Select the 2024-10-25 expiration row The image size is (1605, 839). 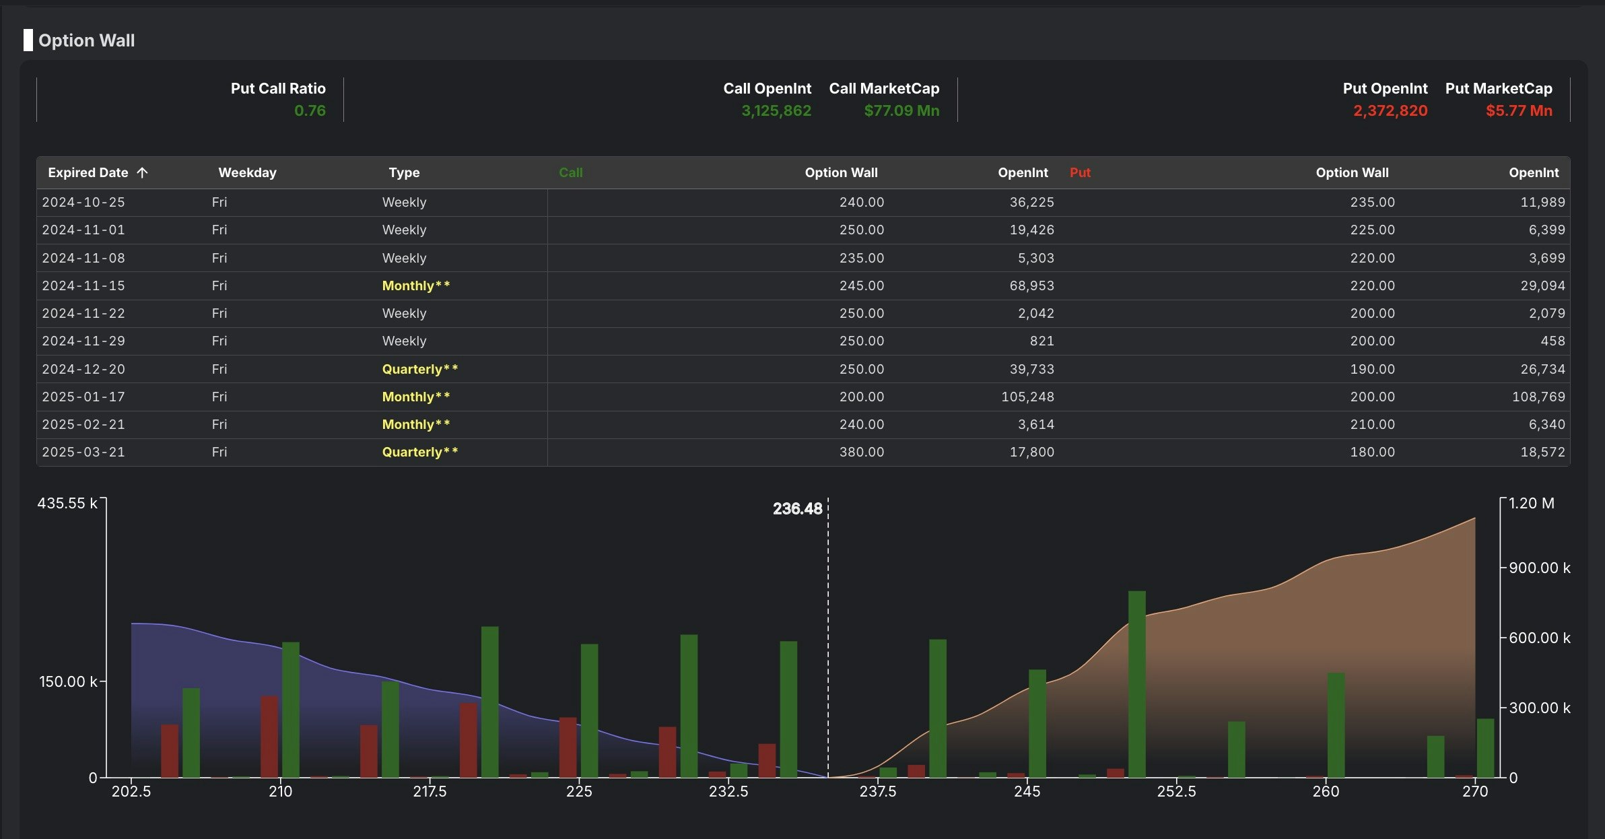pyautogui.click(x=83, y=202)
